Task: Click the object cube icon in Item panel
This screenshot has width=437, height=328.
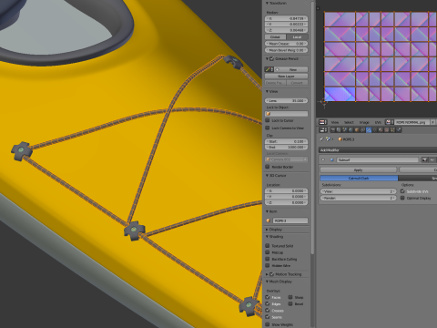Action: point(269,220)
